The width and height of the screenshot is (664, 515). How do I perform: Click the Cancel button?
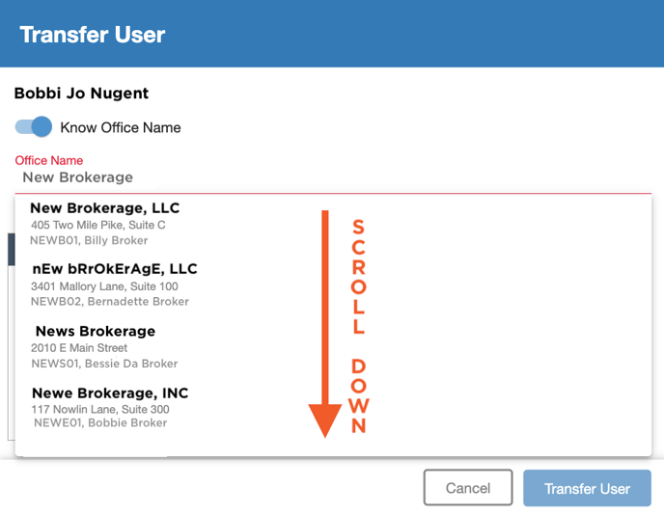(468, 487)
